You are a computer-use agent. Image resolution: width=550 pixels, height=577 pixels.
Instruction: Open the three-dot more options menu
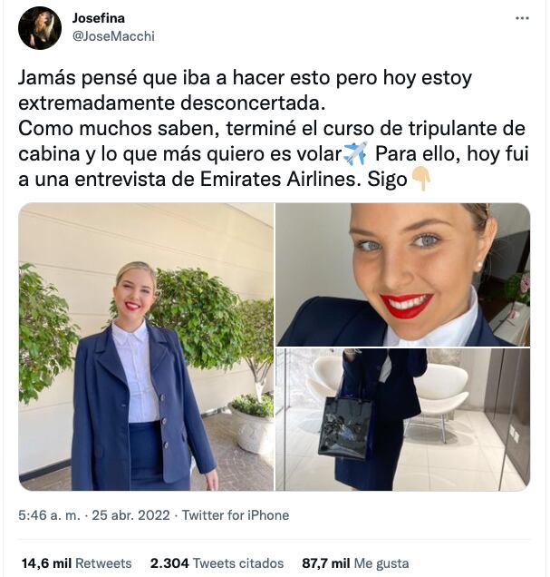click(x=522, y=18)
